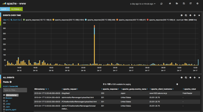Toggle 100 TO 199 response legend swatch

[24, 20]
